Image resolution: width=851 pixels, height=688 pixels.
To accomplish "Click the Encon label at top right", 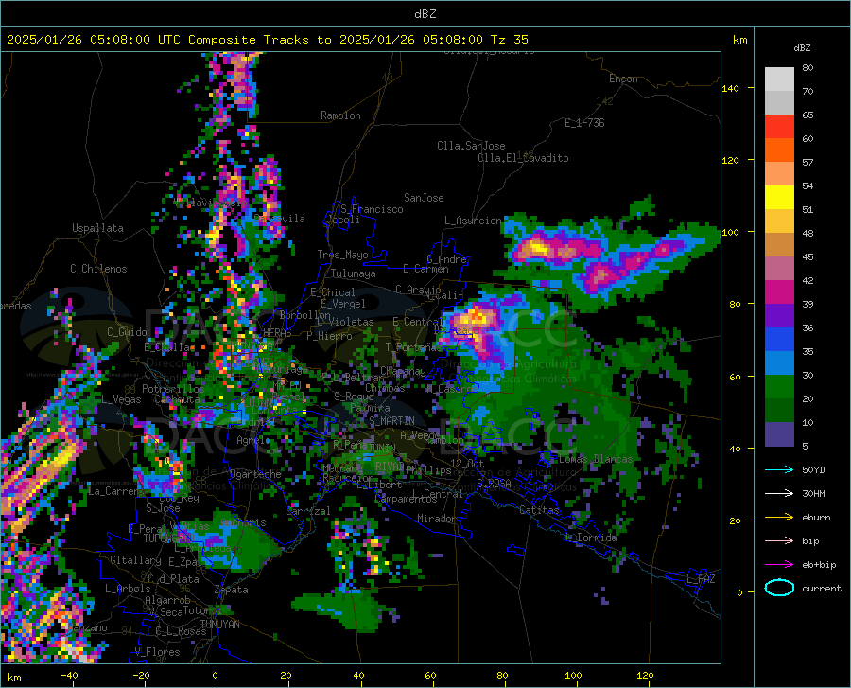I will [x=623, y=79].
